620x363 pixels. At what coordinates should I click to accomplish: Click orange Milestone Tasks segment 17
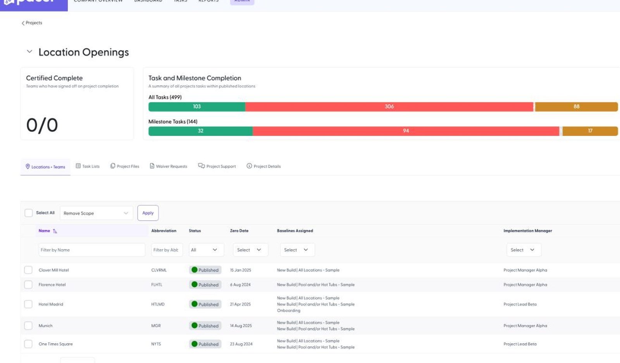click(x=590, y=131)
